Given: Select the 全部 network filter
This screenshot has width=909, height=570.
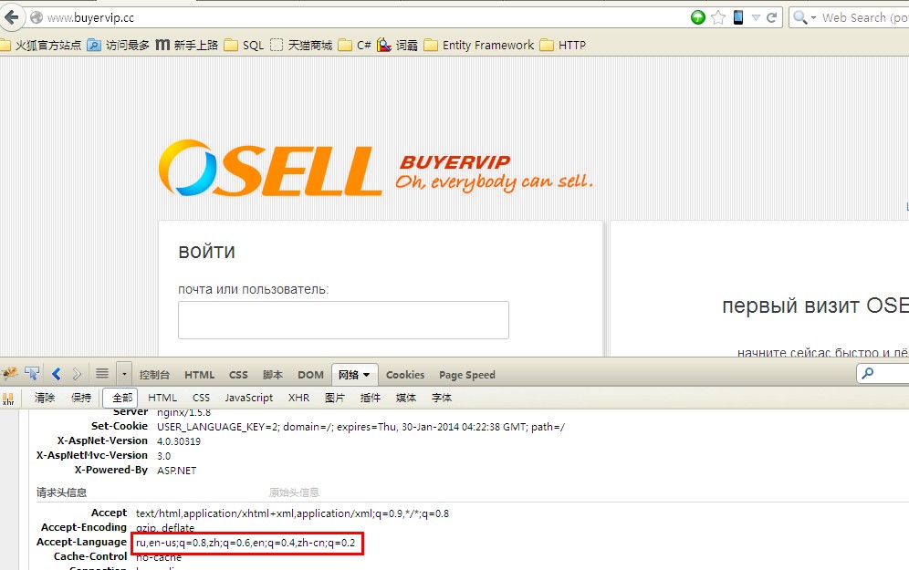Looking at the screenshot, I should click(120, 398).
